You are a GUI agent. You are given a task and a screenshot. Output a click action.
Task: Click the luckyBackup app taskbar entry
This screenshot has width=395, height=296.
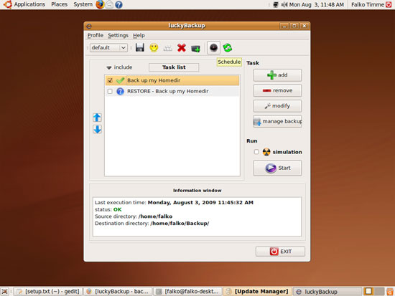(x=327, y=291)
